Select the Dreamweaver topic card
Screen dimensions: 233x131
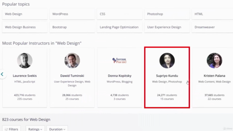tap(213, 27)
